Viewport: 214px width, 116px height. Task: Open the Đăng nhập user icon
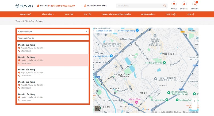tap(184, 4)
